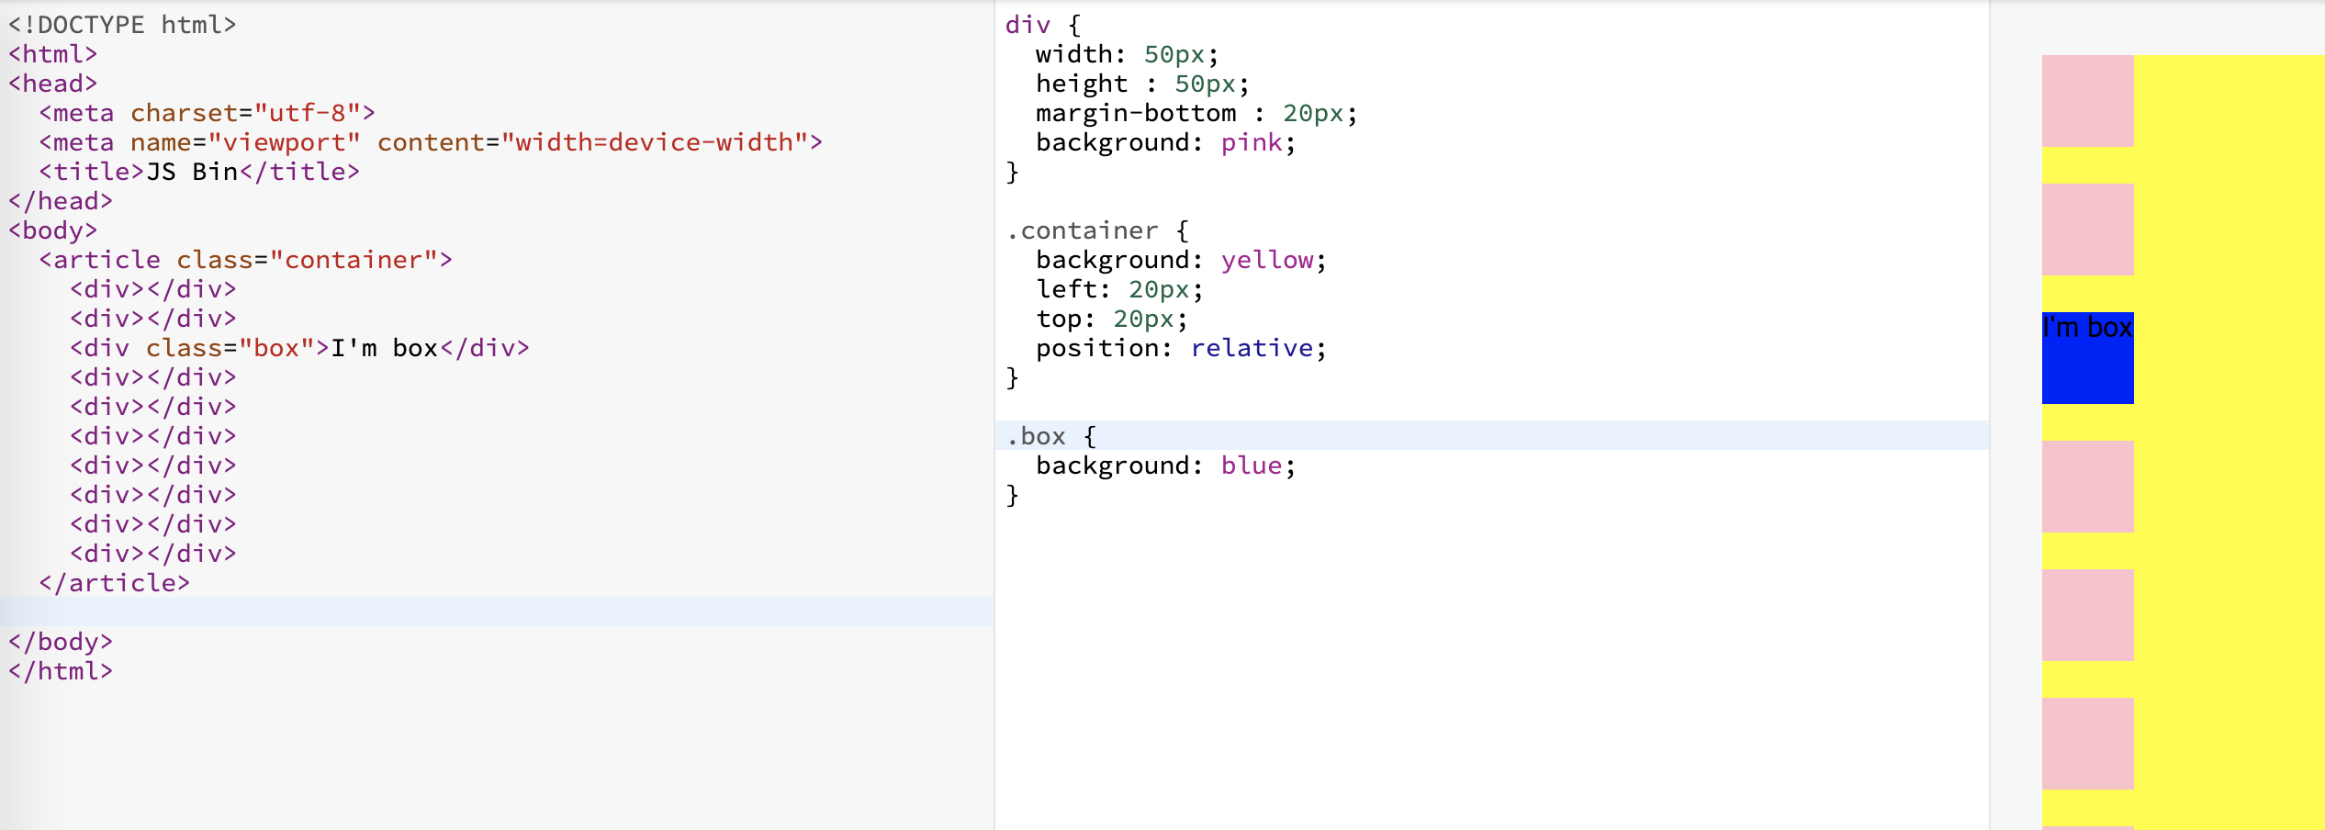Viewport: 2325px width, 830px height.
Task: Click the highlighted empty line below "</article>"
Action: 497,611
